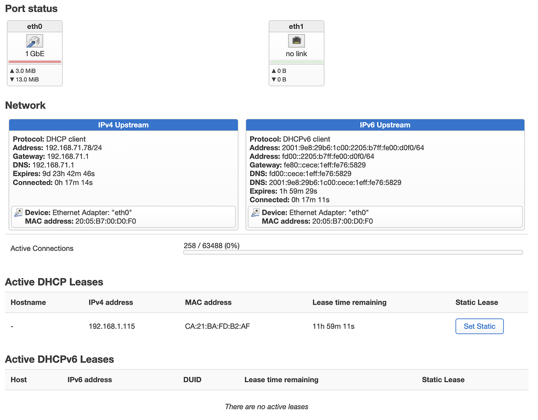This screenshot has height=420, width=538.
Task: Click the upload arrow icon showing 3.0 MiB
Action: [12, 70]
